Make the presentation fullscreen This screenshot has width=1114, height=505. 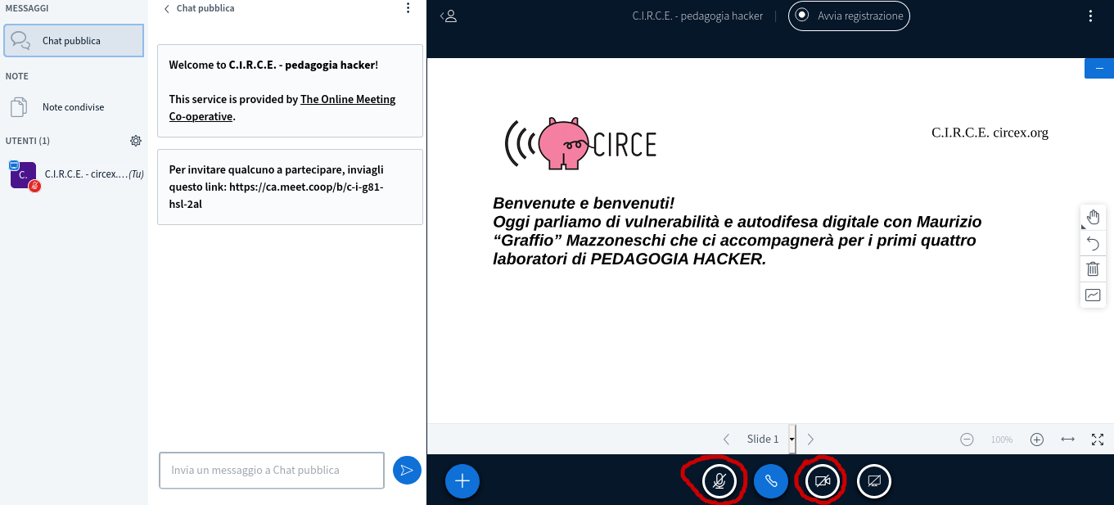pyautogui.click(x=1098, y=440)
